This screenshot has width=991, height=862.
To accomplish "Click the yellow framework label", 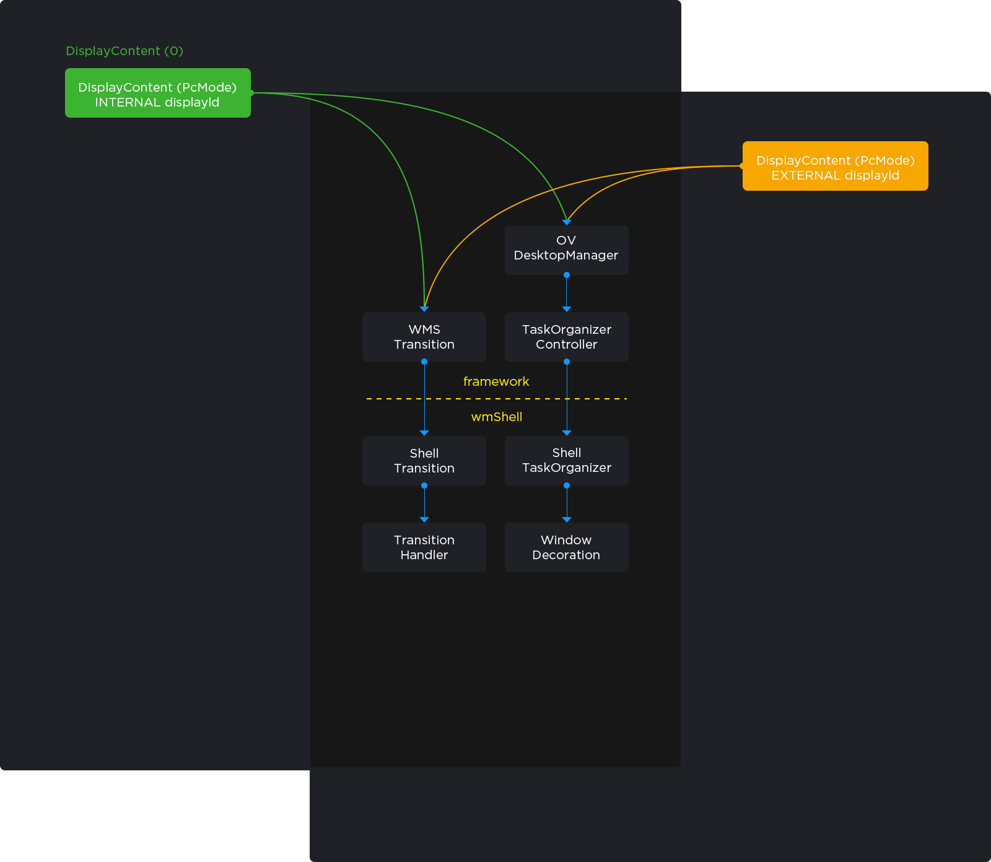I will coord(496,381).
